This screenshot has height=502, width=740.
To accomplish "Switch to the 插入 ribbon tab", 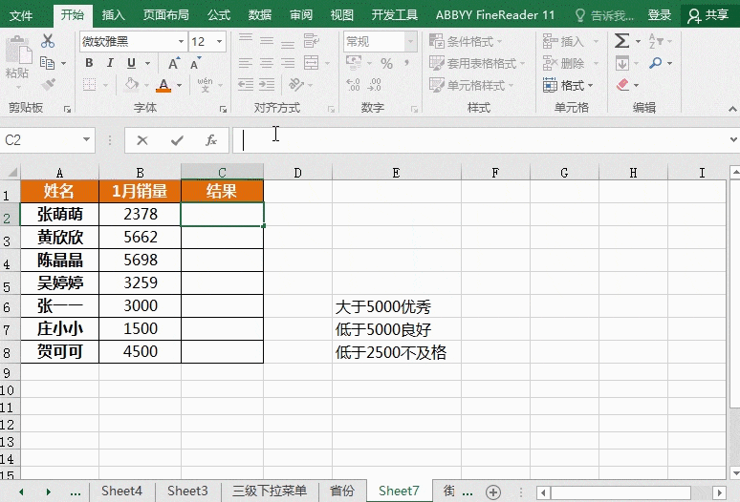I will 114,15.
